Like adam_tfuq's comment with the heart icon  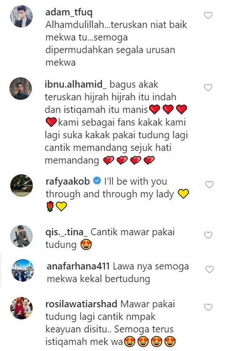click(x=208, y=15)
